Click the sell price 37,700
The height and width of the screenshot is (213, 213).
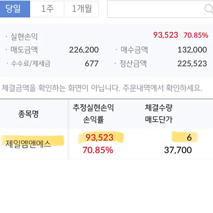tap(178, 150)
